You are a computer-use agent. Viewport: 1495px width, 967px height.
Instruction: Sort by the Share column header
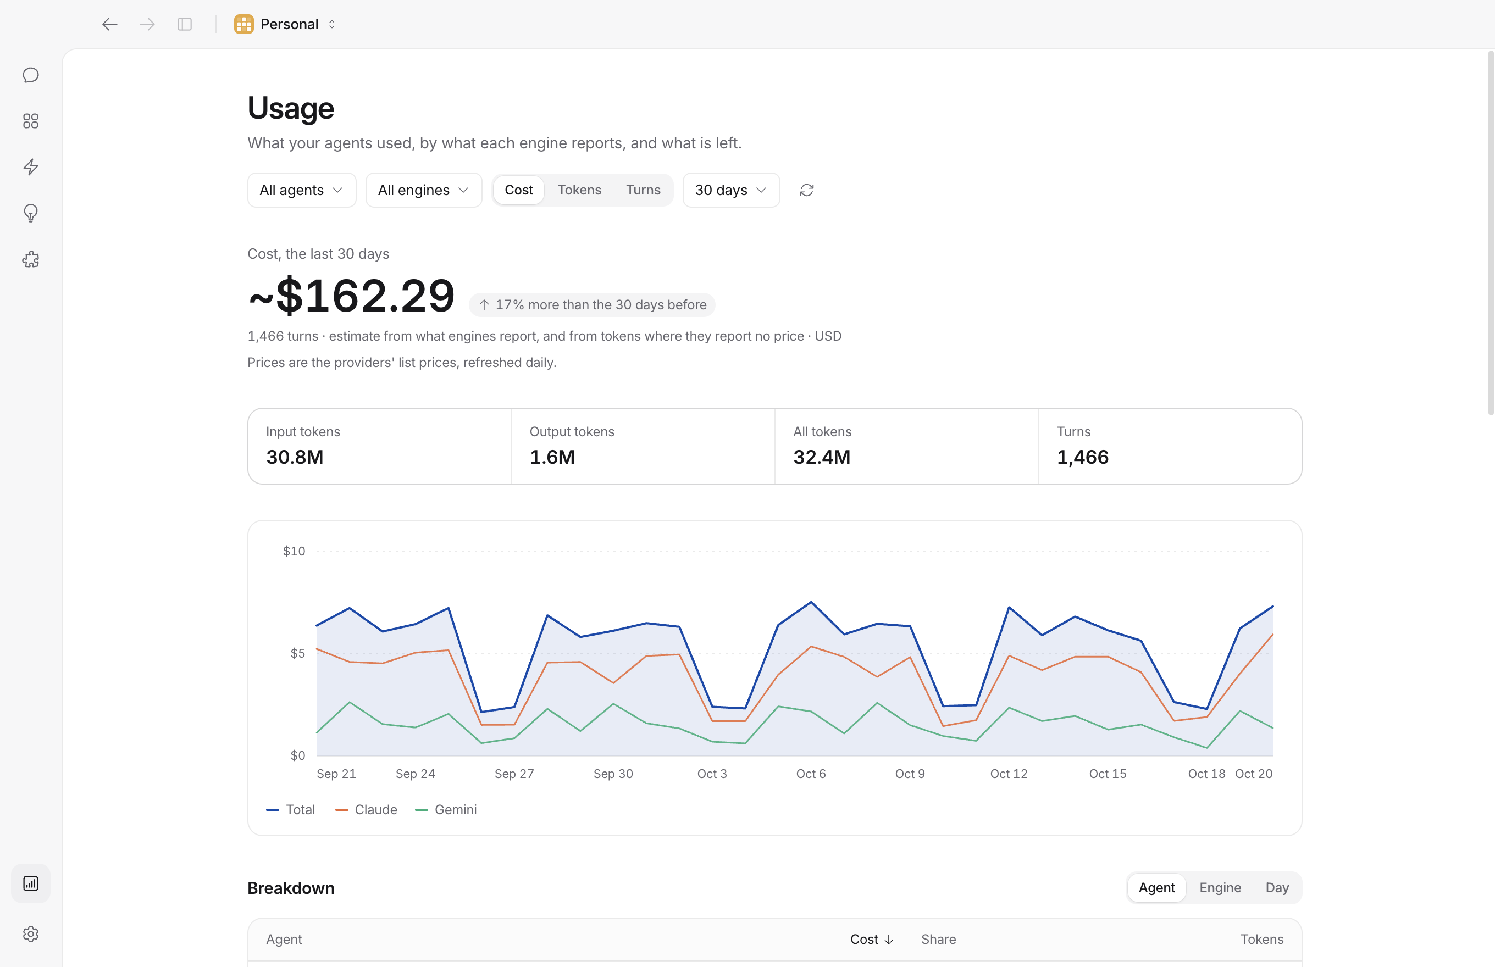coord(938,940)
